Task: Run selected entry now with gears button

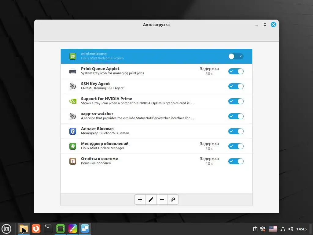Action: (173, 200)
